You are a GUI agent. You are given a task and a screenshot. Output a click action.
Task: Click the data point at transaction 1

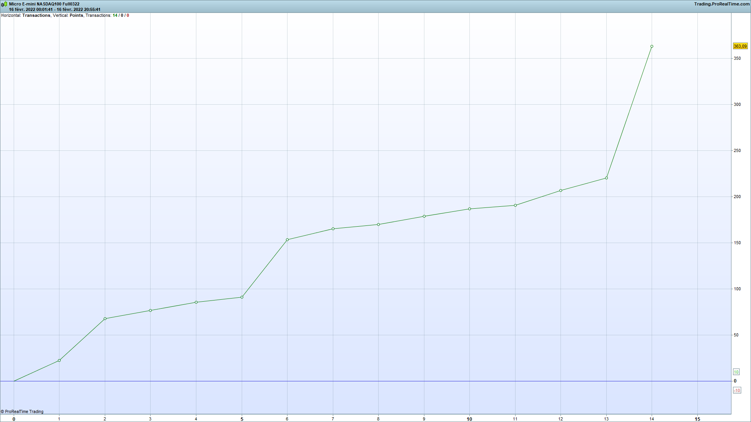pyautogui.click(x=59, y=361)
